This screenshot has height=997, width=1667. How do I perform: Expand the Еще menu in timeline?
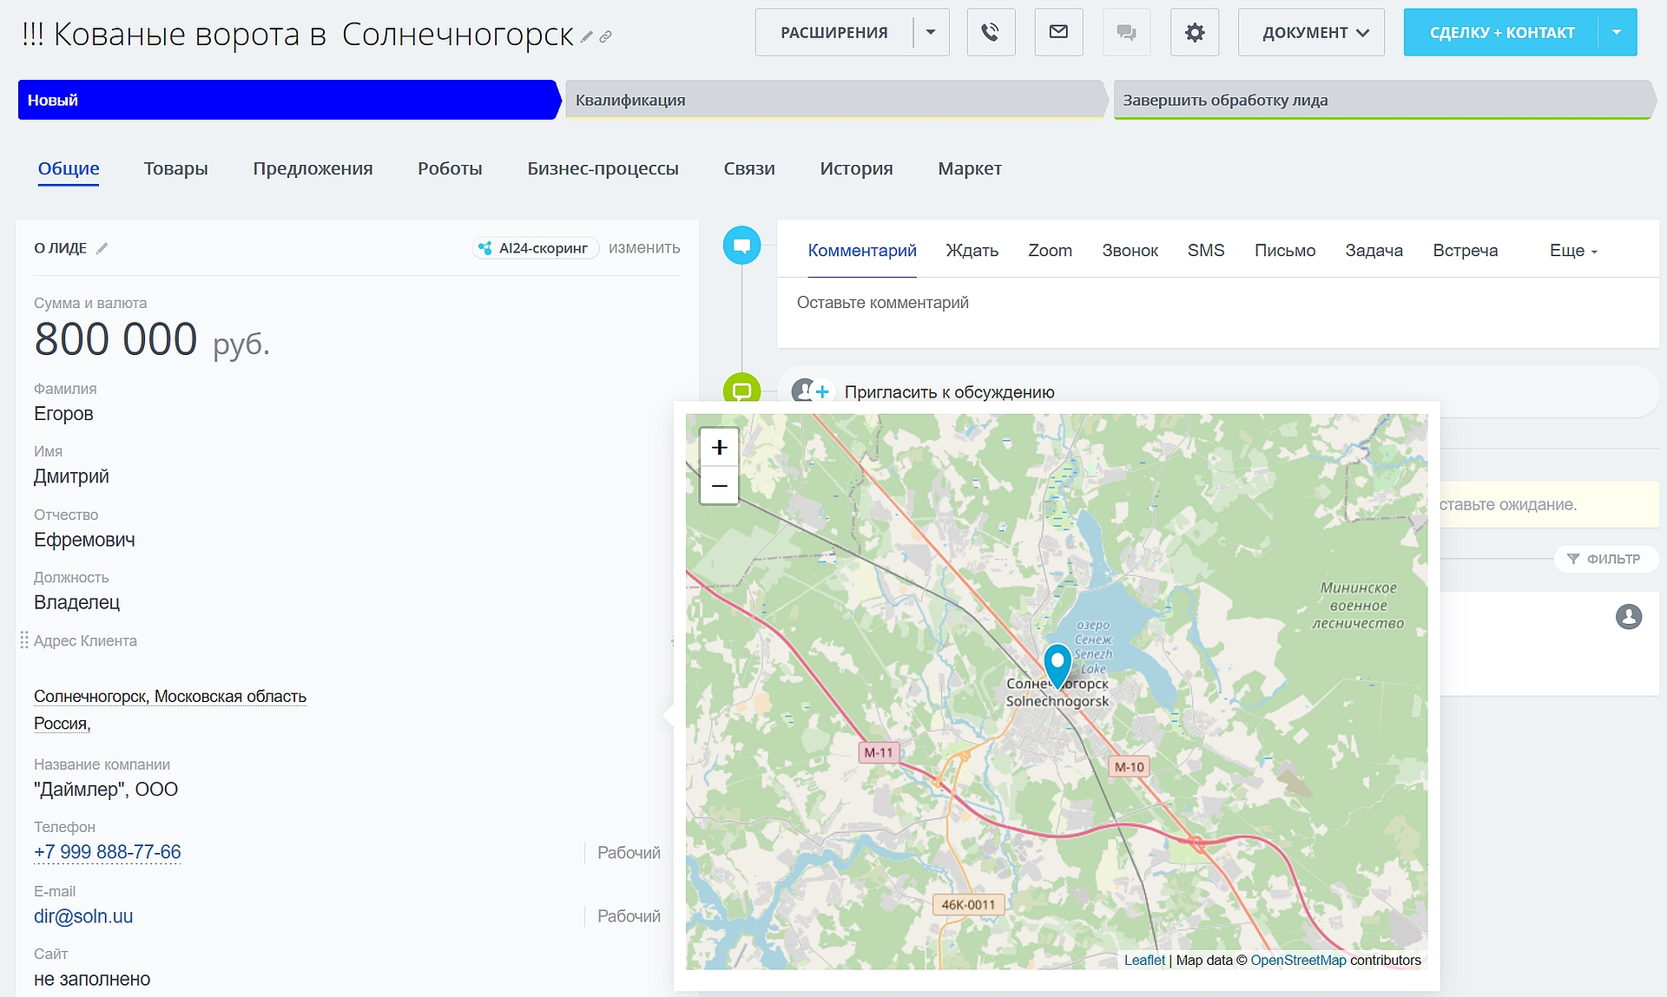click(1572, 251)
